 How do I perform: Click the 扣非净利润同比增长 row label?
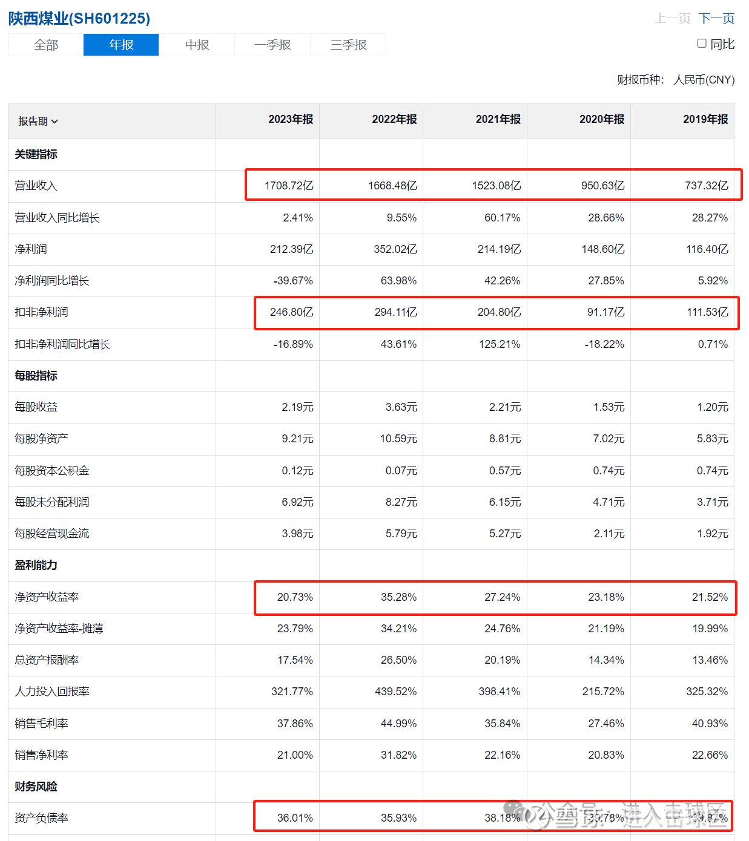pyautogui.click(x=62, y=344)
